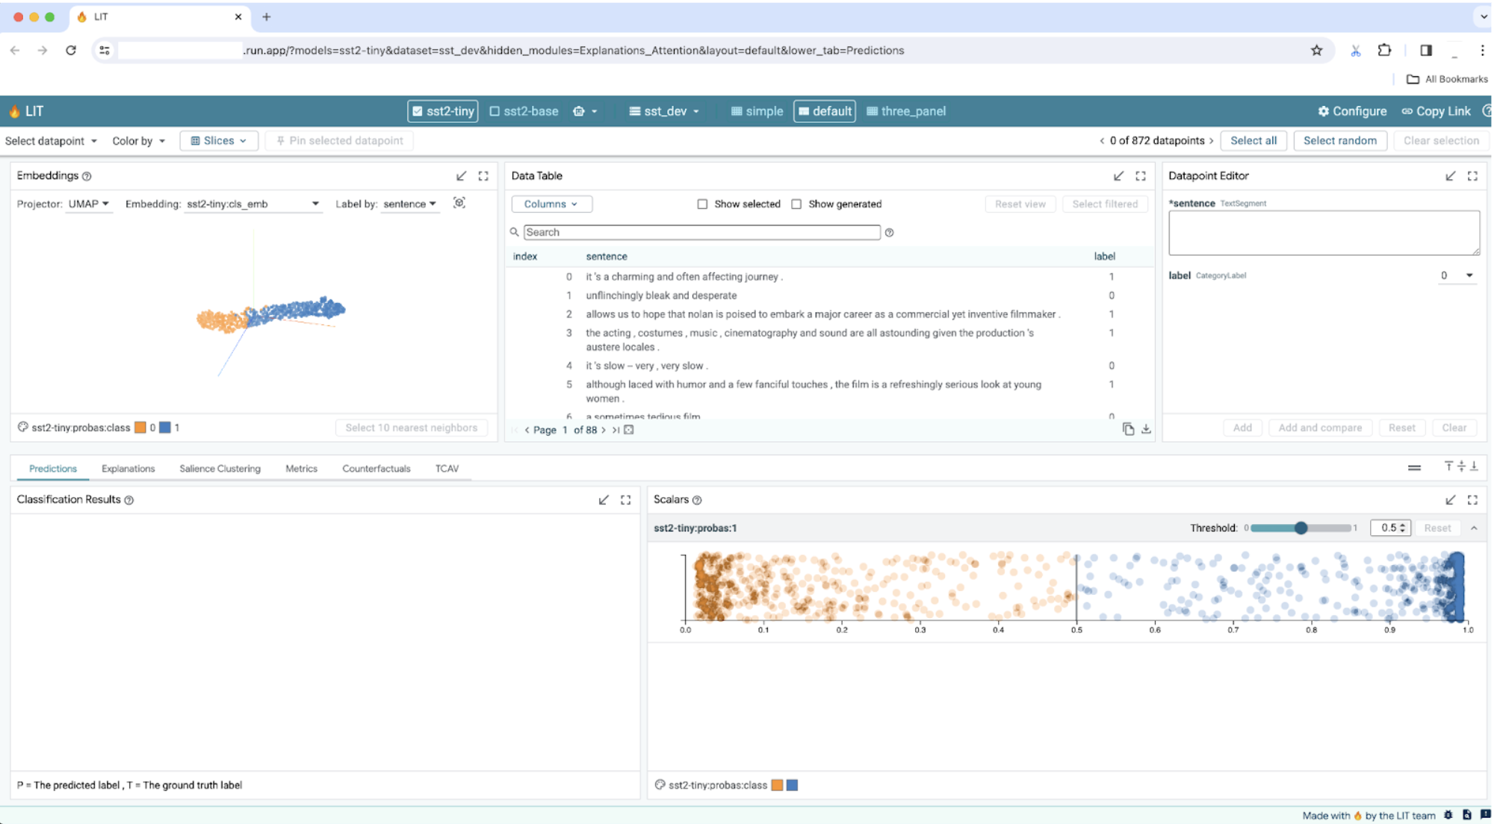
Task: Expand the Columns dropdown in Data Table
Action: coord(551,203)
